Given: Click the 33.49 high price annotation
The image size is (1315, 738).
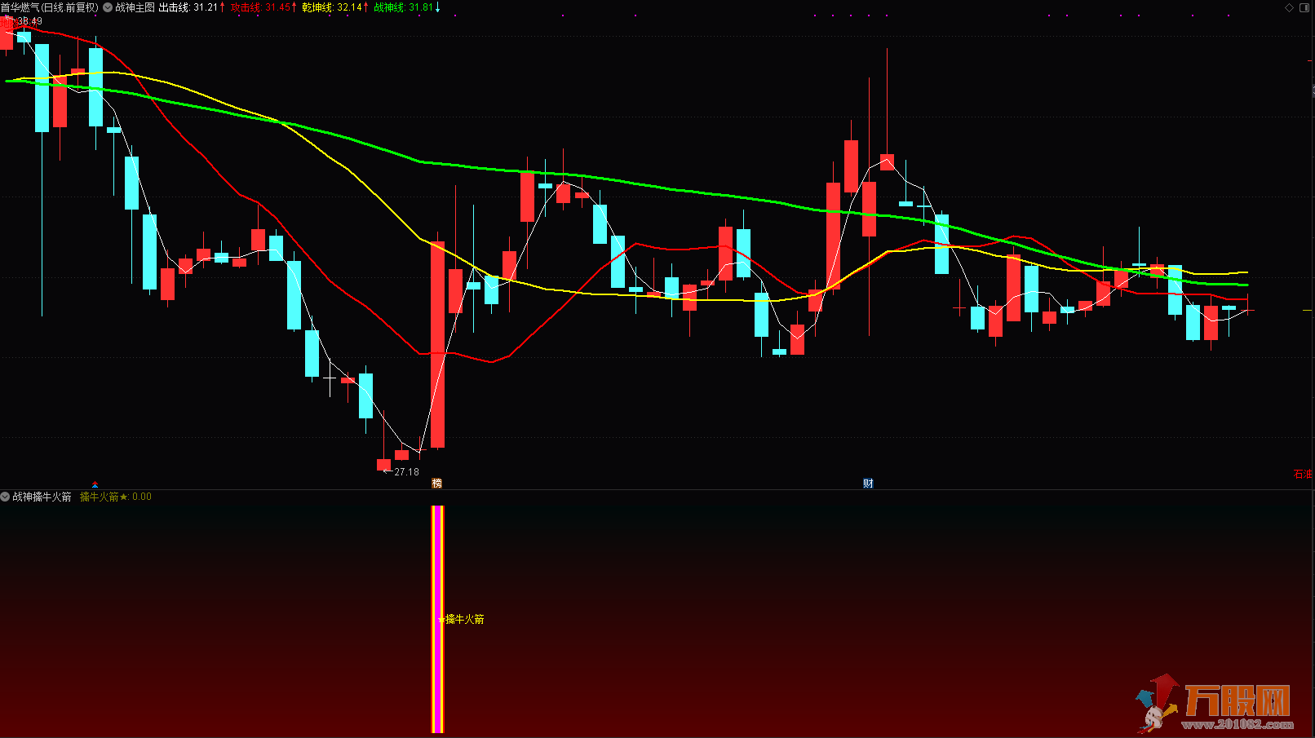Looking at the screenshot, I should [x=29, y=22].
